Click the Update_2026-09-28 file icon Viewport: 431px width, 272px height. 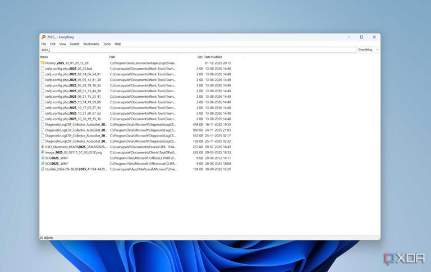click(x=43, y=169)
